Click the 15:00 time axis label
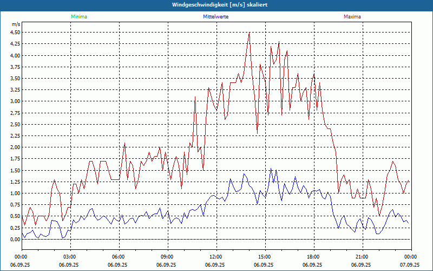Viewport: 433px width, 271px height. (x=264, y=257)
